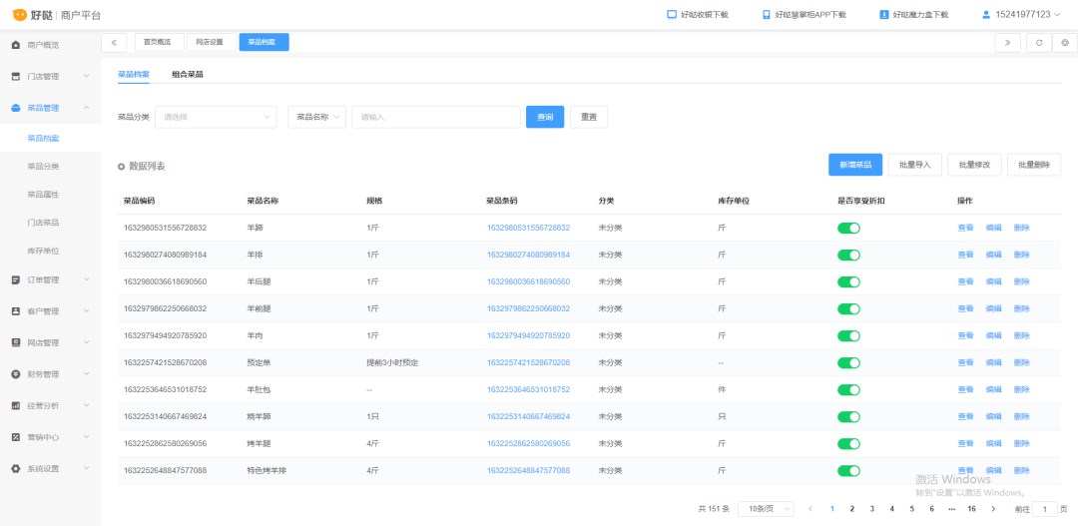Open 门店菜品 in the sidebar submenu
The image size is (1078, 526).
click(x=43, y=223)
